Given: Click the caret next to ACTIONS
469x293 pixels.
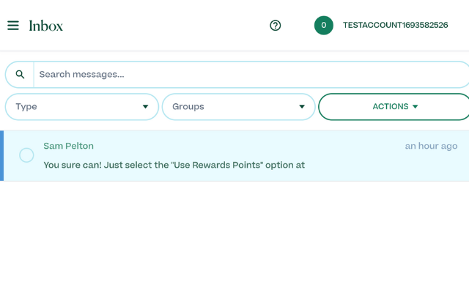Looking at the screenshot, I should (x=416, y=107).
